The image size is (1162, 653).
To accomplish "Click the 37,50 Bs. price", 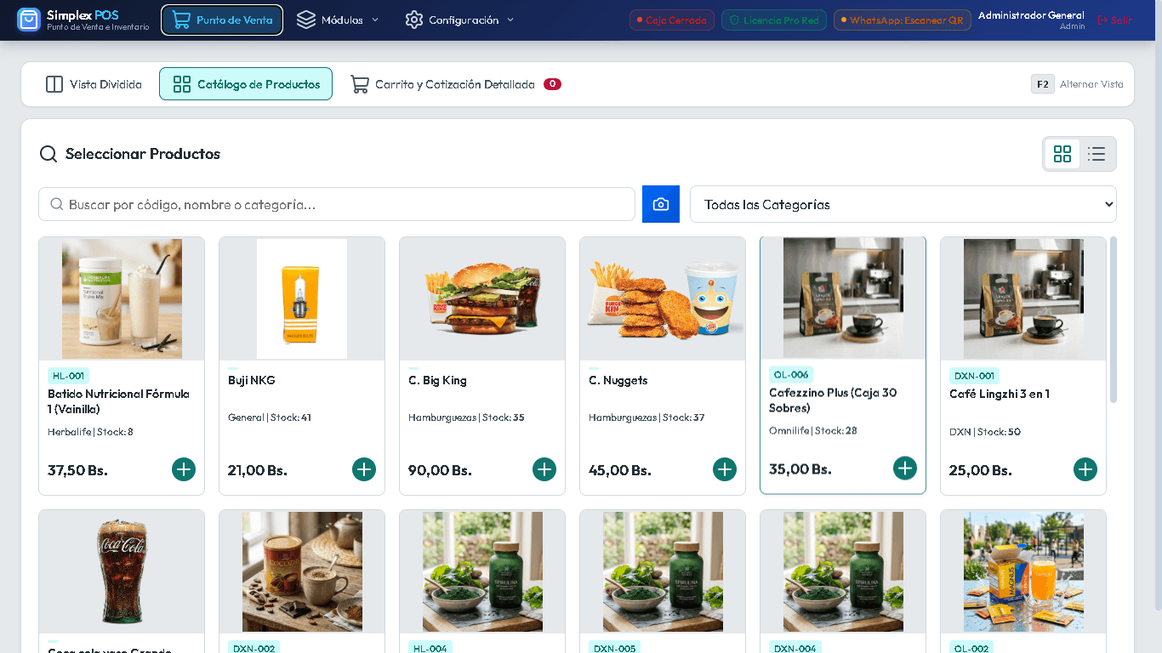I will (x=77, y=470).
